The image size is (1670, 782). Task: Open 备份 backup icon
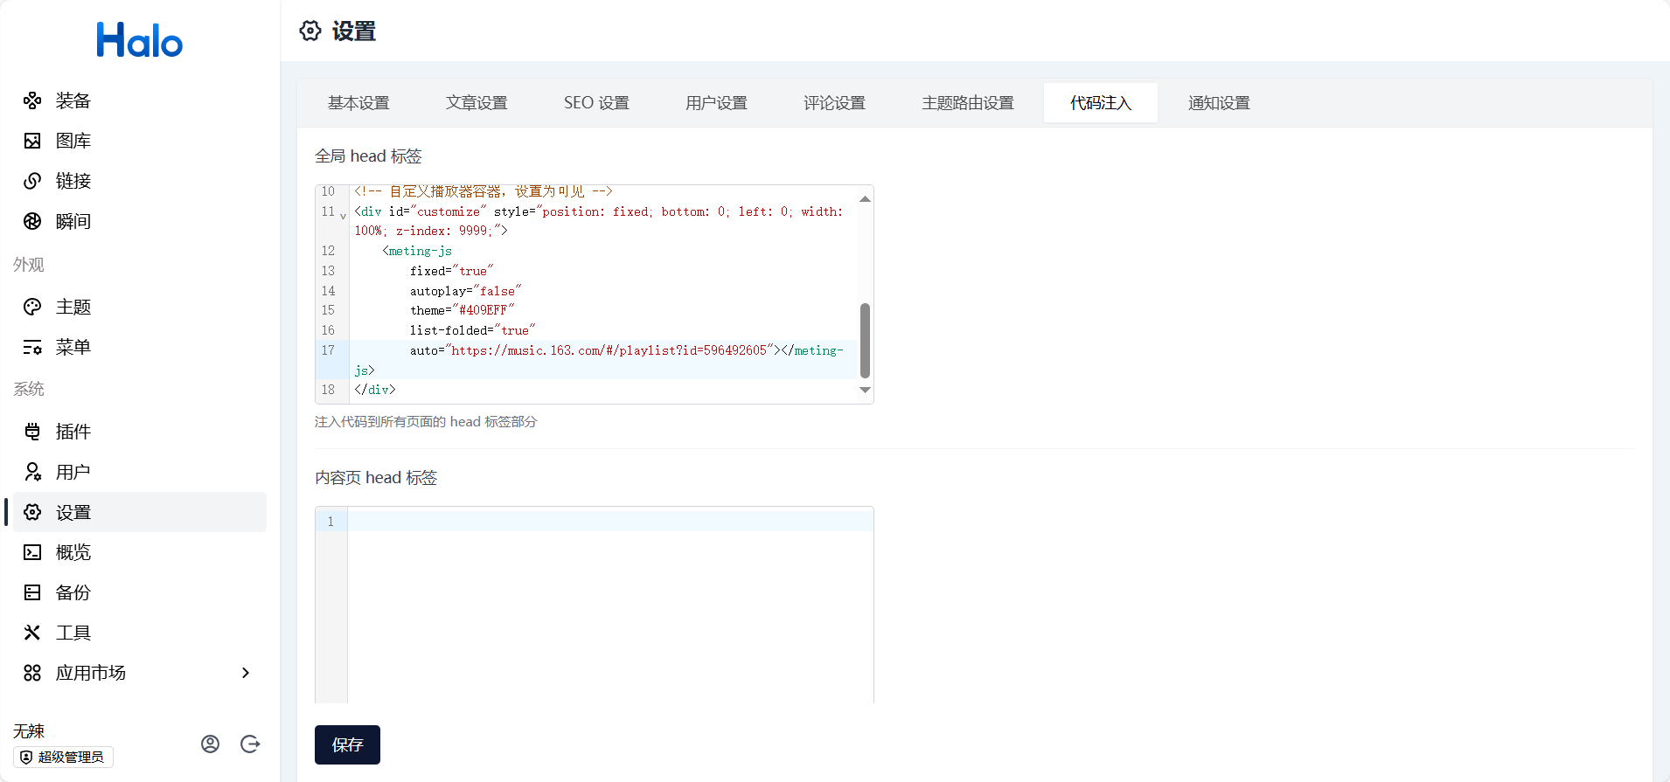coord(32,592)
